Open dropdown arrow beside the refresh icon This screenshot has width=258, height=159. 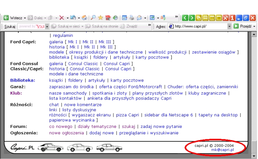point(79,18)
